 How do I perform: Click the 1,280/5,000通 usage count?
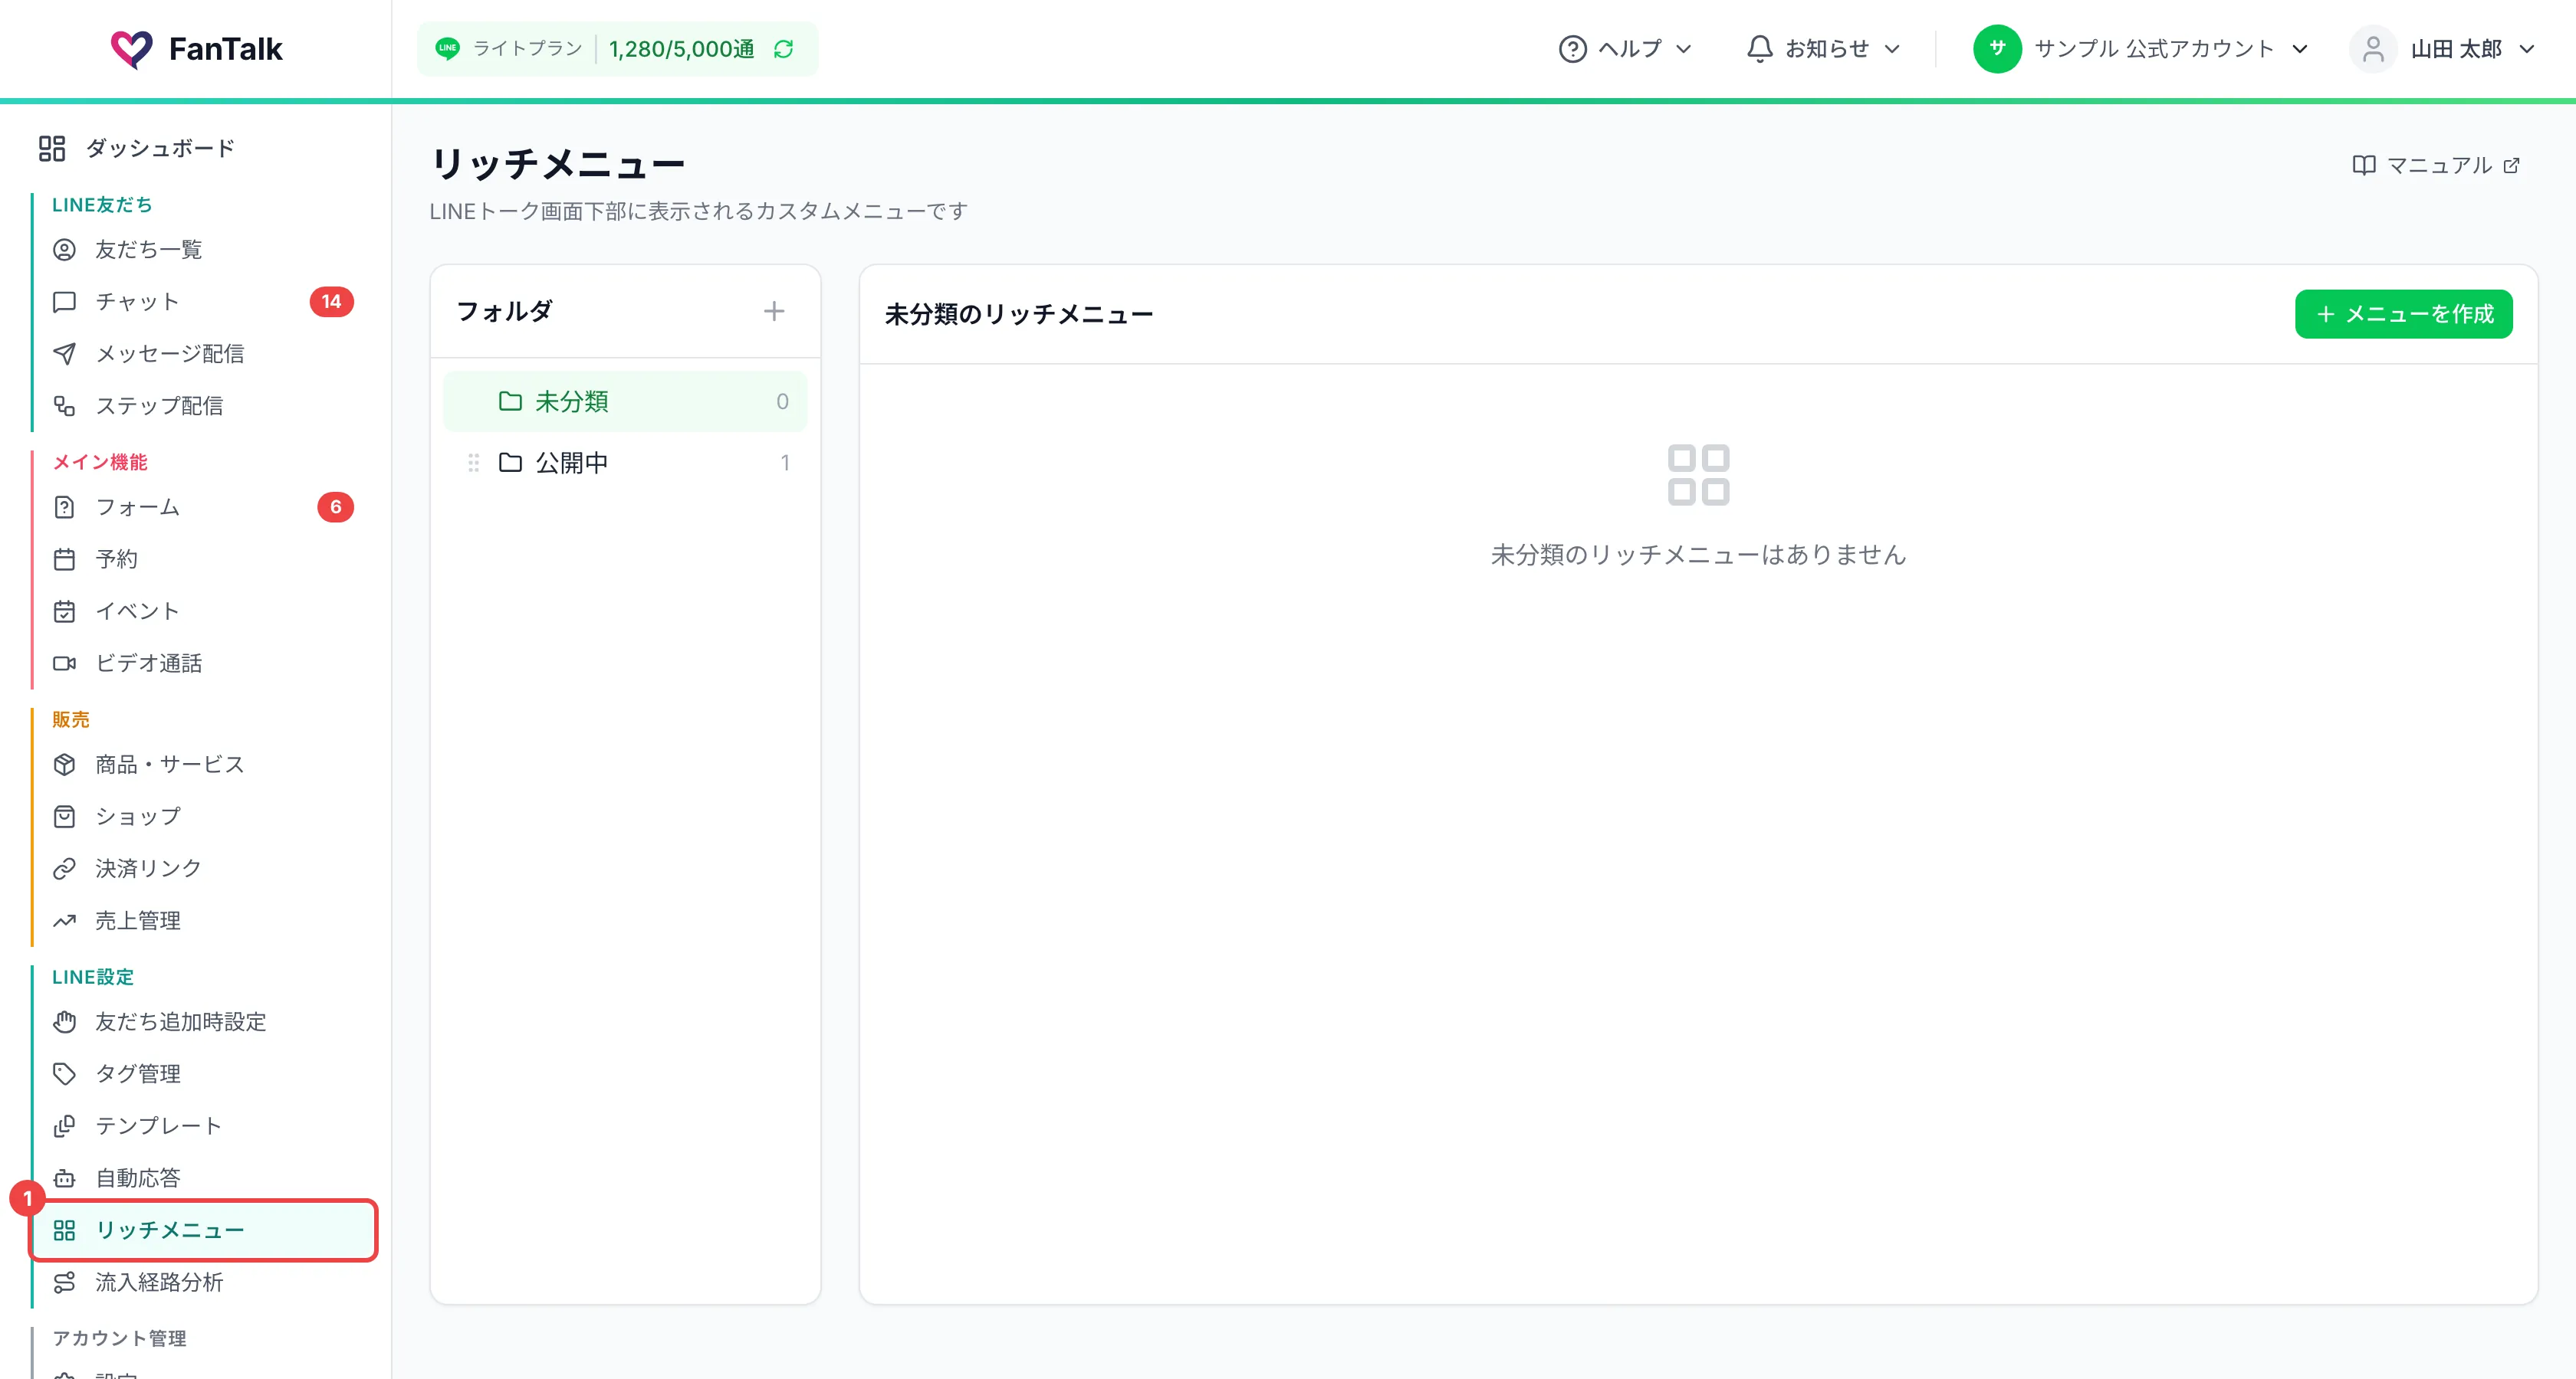pos(682,49)
